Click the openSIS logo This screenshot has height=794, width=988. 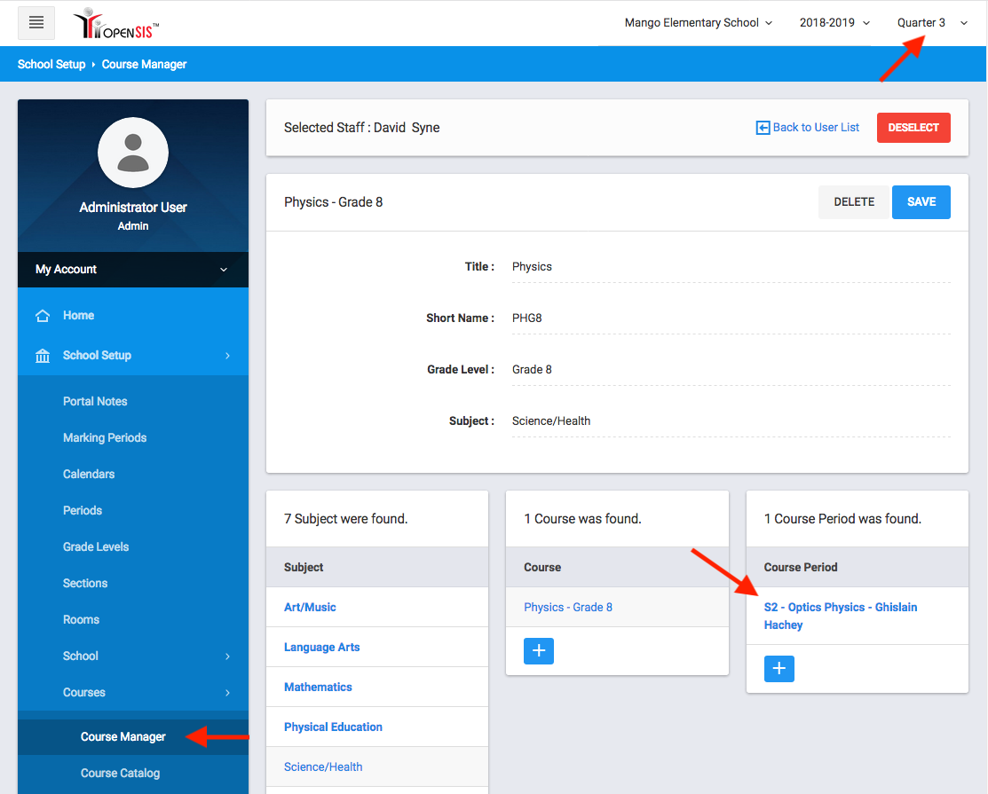[116, 24]
